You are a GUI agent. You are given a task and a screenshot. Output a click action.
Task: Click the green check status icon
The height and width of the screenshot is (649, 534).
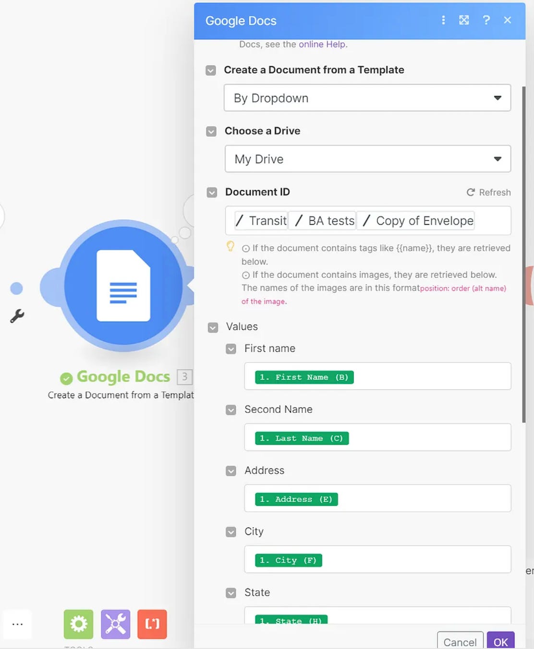pos(66,378)
